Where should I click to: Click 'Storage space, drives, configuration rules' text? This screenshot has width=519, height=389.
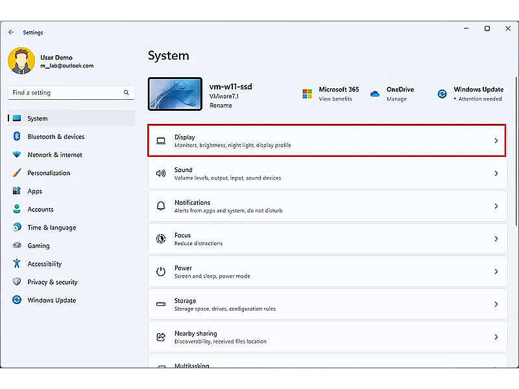(224, 309)
